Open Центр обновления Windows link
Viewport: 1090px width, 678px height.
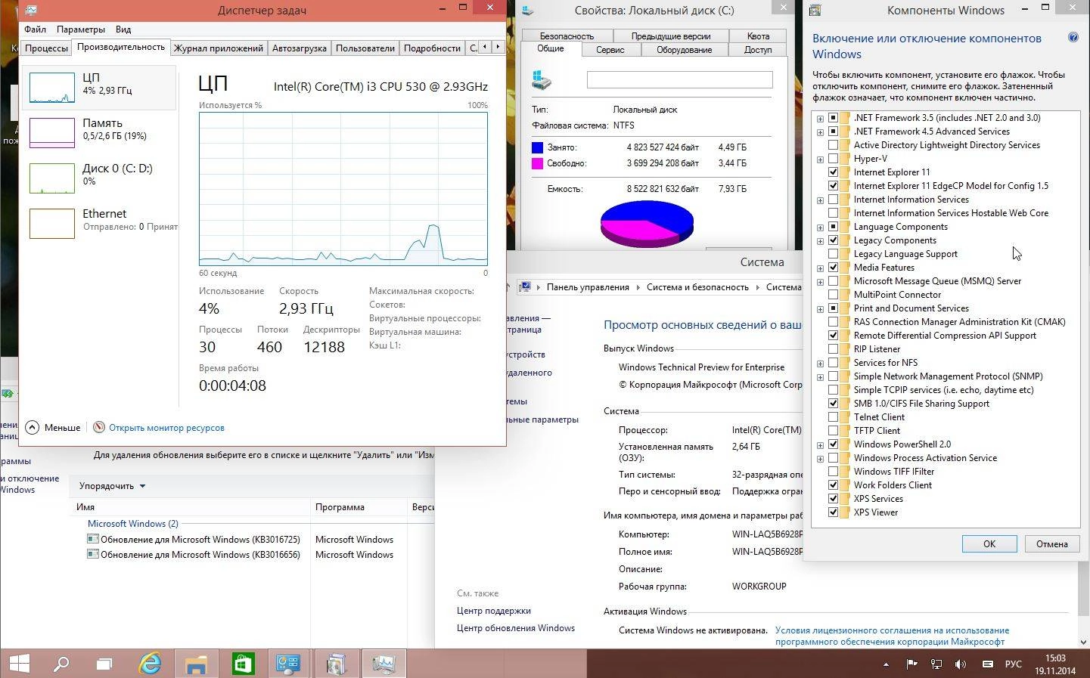click(515, 628)
